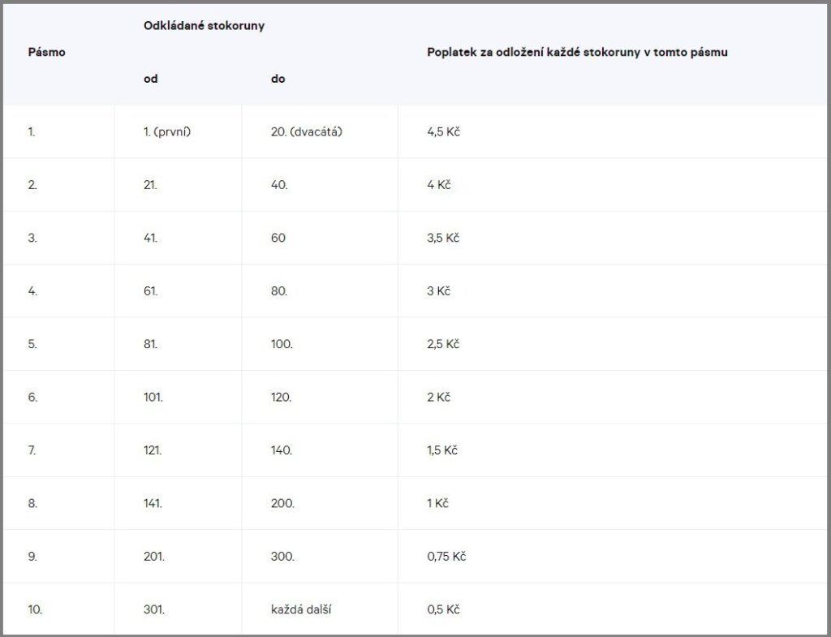Click the "od" sub-header

[150, 79]
